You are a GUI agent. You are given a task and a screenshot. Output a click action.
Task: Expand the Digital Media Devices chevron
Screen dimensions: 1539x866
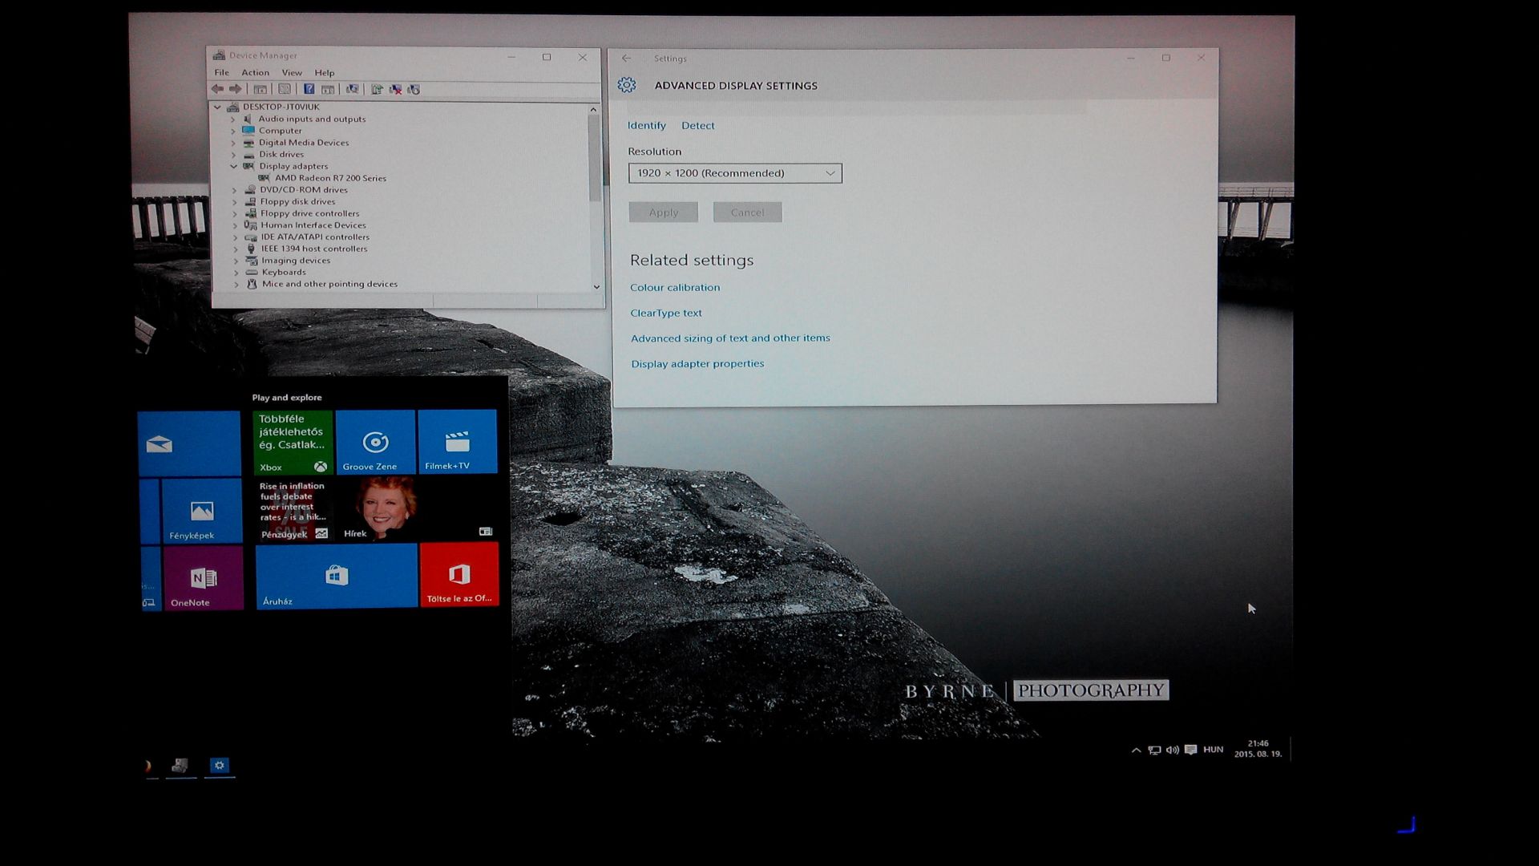coord(233,143)
